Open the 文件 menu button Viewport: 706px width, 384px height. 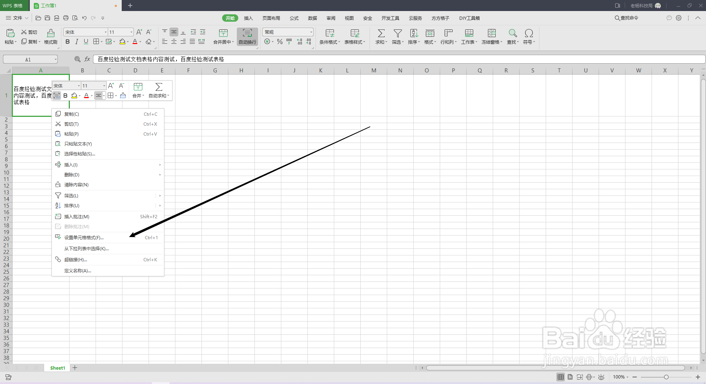[x=17, y=18]
